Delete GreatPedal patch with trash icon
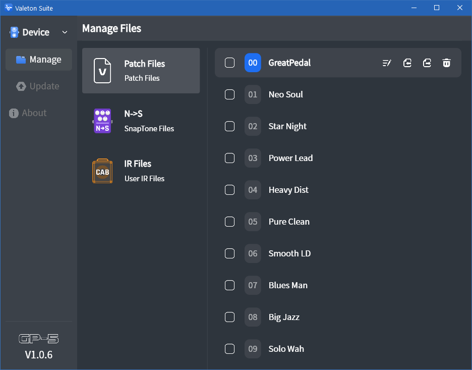Viewport: 472px width, 370px height. pos(446,63)
